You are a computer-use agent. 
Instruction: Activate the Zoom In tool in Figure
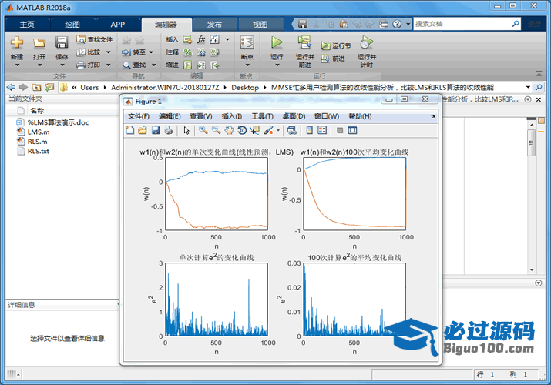tap(203, 131)
